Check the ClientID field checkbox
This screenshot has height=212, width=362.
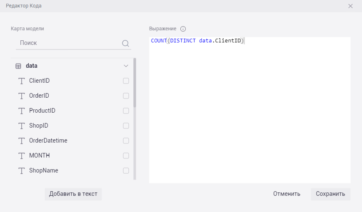click(126, 81)
